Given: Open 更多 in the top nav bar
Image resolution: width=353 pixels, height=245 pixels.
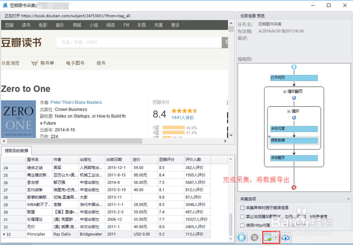Looking at the screenshot, I should 175,25.
